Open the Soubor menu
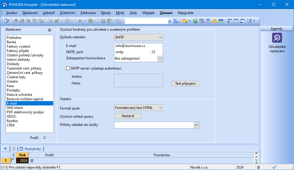294x170 pixels. point(12,13)
